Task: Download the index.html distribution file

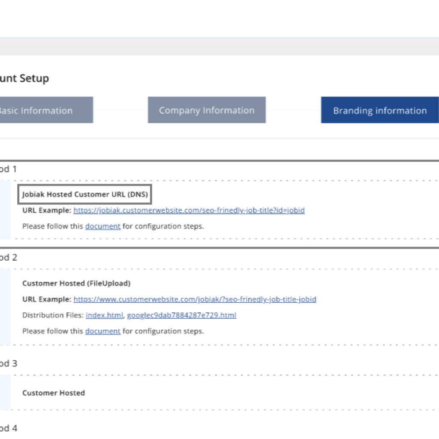Action: (105, 315)
